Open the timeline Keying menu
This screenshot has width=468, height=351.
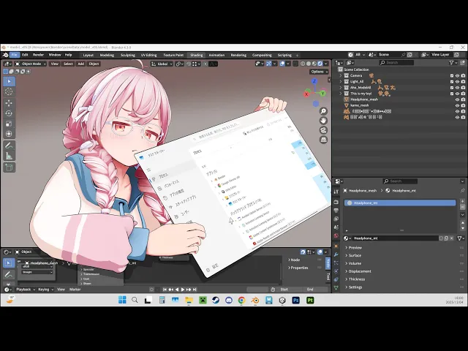pyautogui.click(x=45, y=290)
